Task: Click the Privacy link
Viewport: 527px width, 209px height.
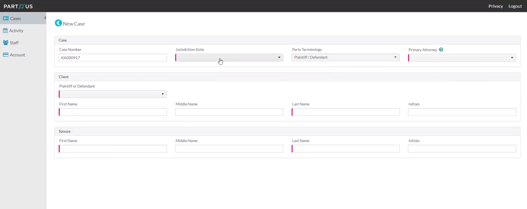Action: (495, 6)
